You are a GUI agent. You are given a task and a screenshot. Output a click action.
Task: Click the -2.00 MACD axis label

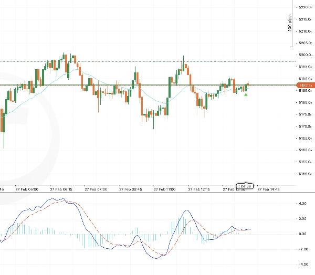click(x=303, y=249)
